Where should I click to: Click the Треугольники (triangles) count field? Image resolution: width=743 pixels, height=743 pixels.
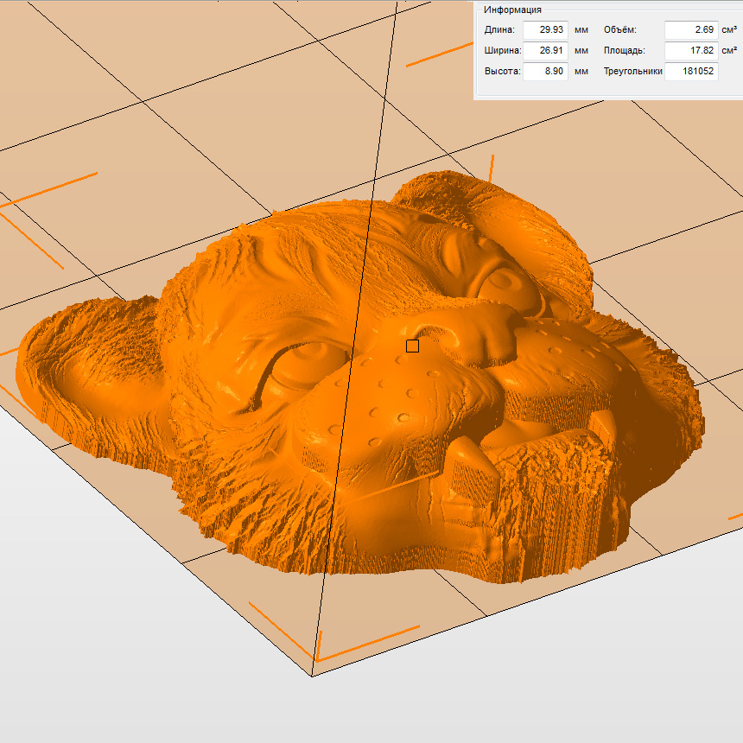(x=690, y=71)
